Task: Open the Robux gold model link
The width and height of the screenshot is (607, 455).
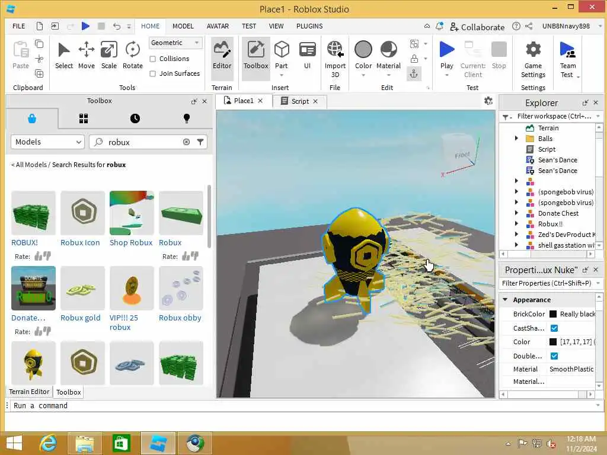Action: pyautogui.click(x=80, y=318)
